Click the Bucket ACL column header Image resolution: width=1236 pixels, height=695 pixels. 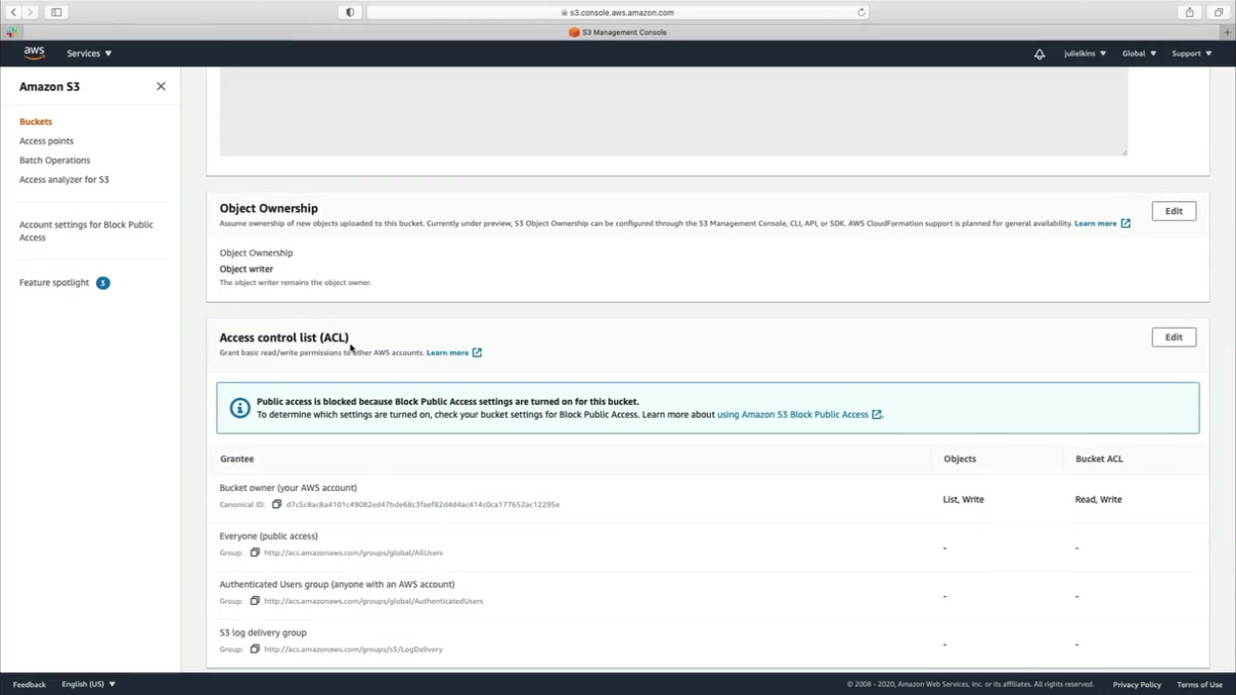coord(1099,459)
